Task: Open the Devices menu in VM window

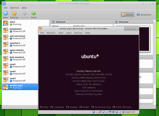Action: tap(78, 33)
